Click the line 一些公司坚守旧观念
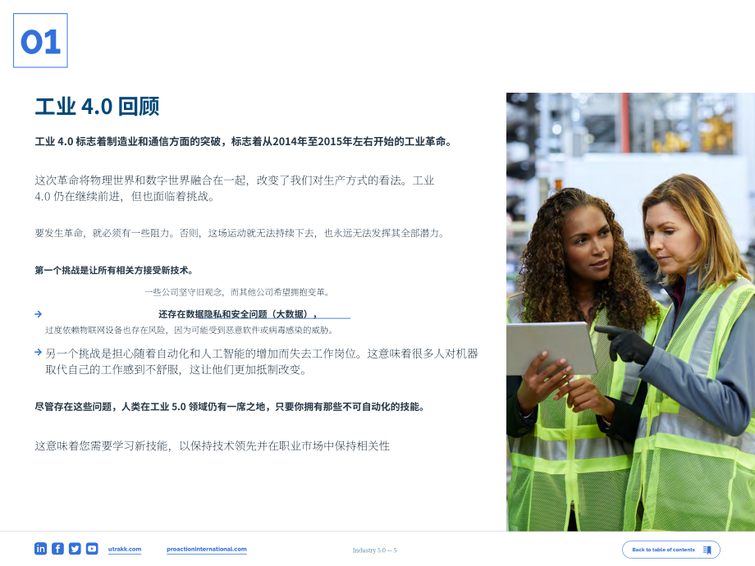 coord(237,292)
